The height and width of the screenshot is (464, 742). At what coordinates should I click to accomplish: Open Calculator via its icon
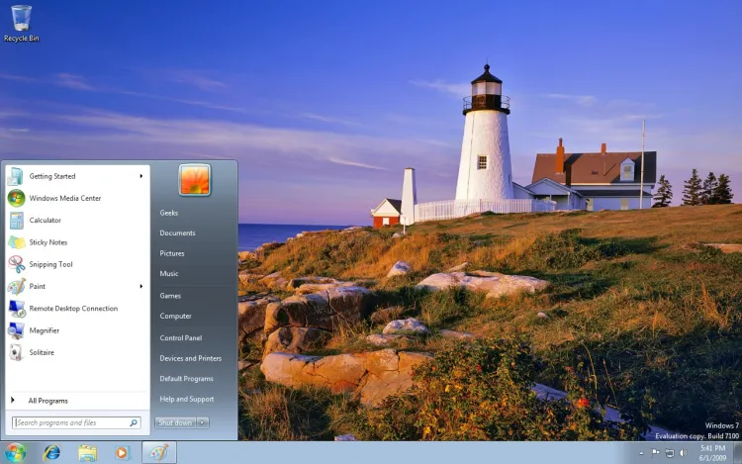coord(16,221)
